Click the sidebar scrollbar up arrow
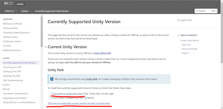The height and width of the screenshot is (109, 223). coord(42,15)
